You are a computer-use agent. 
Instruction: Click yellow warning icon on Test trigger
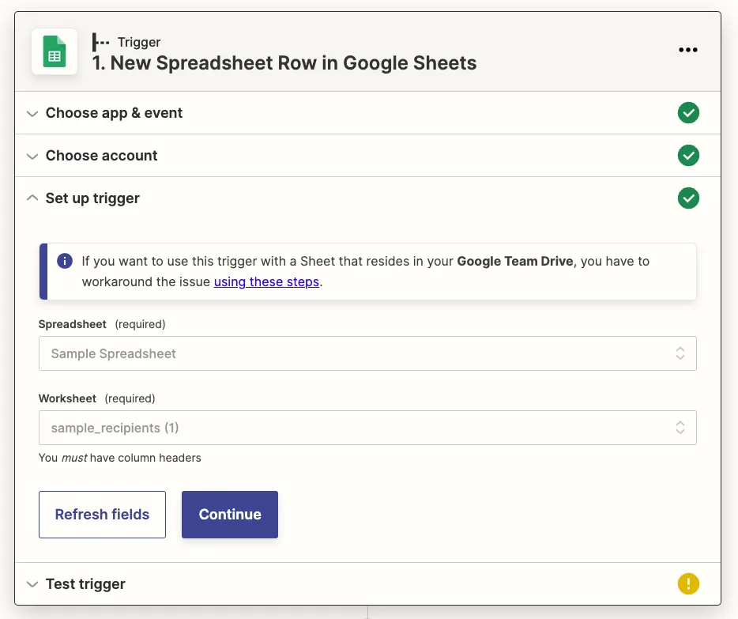688,584
